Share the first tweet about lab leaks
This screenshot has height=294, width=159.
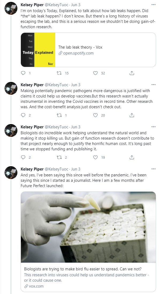tap(132, 73)
